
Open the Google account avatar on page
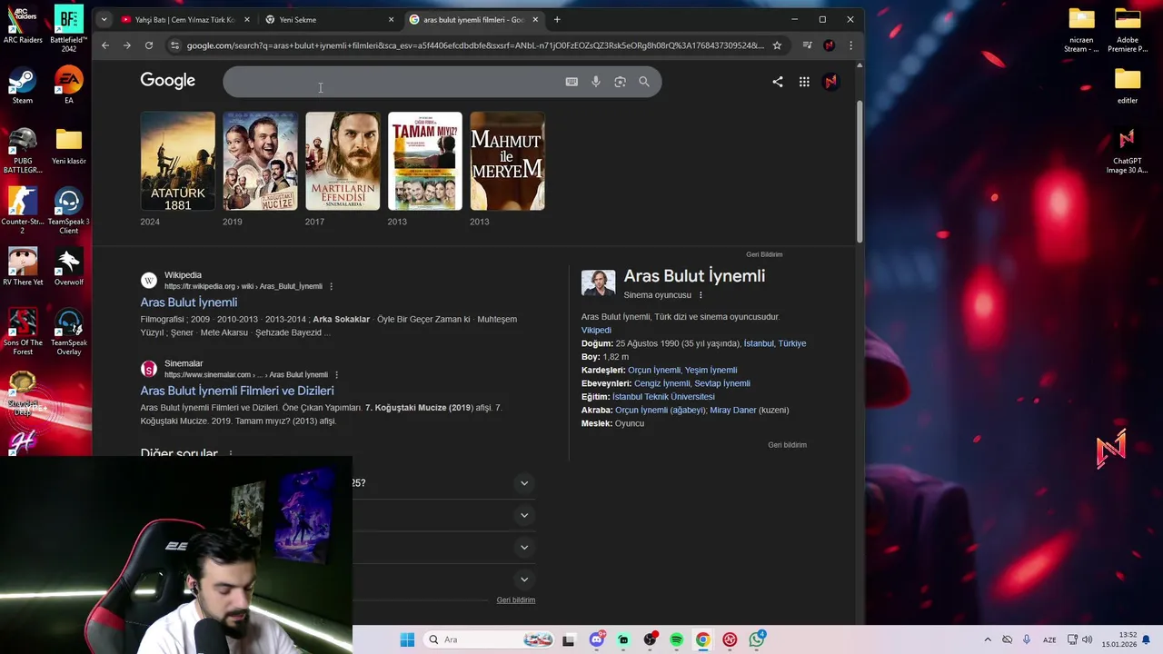click(830, 82)
